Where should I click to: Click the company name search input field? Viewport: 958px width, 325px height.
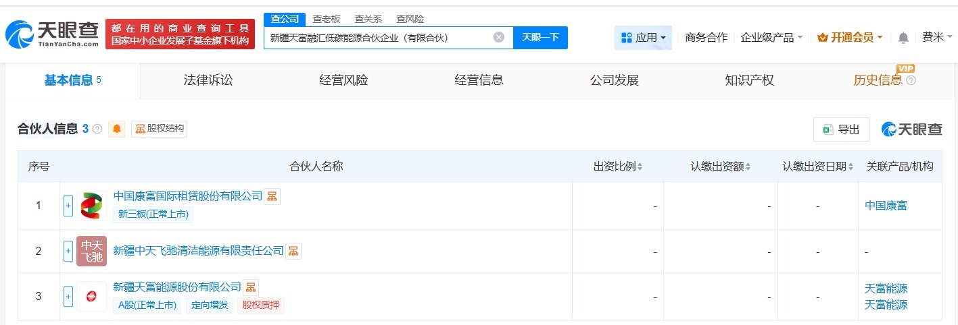point(379,38)
